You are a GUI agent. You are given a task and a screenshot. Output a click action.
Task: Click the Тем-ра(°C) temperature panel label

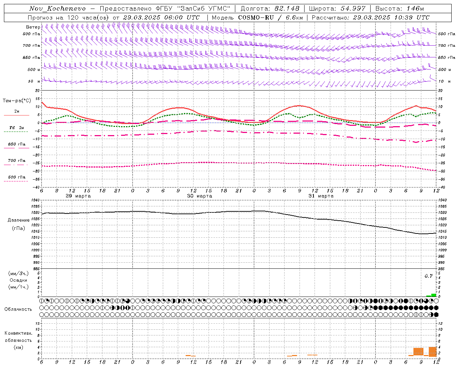point(17,101)
